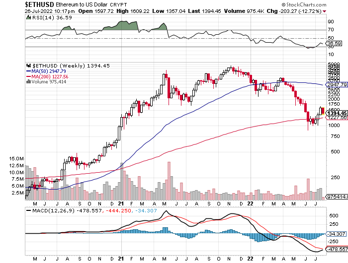348x263 pixels.
Task: Click the -34.307 MACD axis tag
Action: (x=336, y=234)
